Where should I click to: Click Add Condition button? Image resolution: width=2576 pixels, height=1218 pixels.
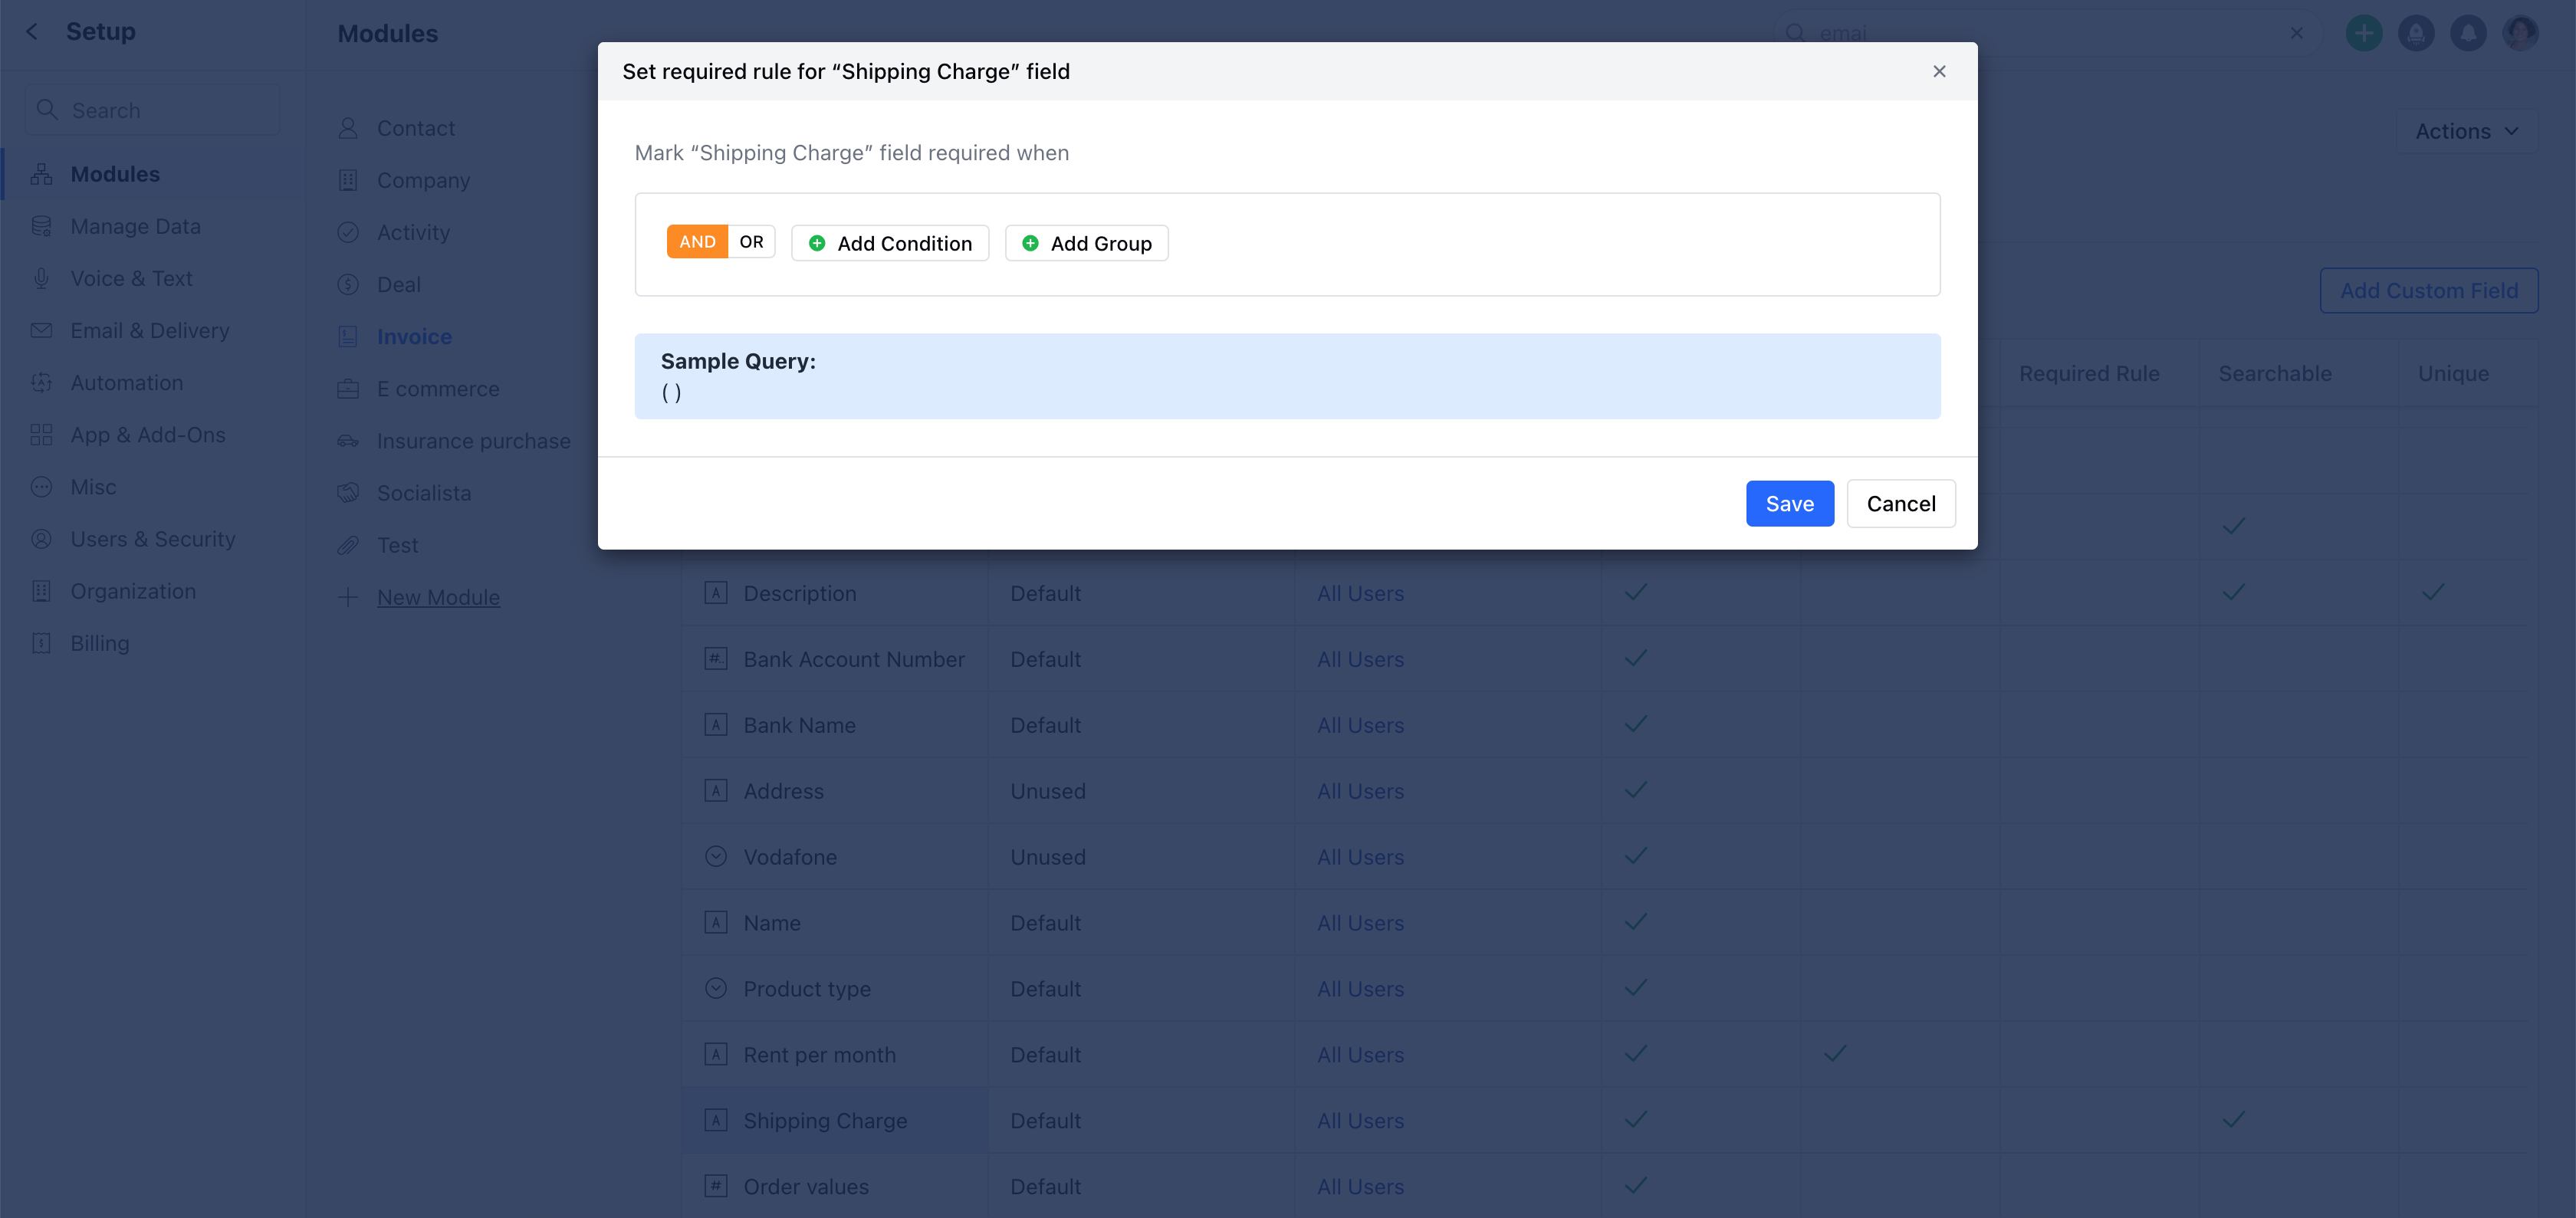890,243
